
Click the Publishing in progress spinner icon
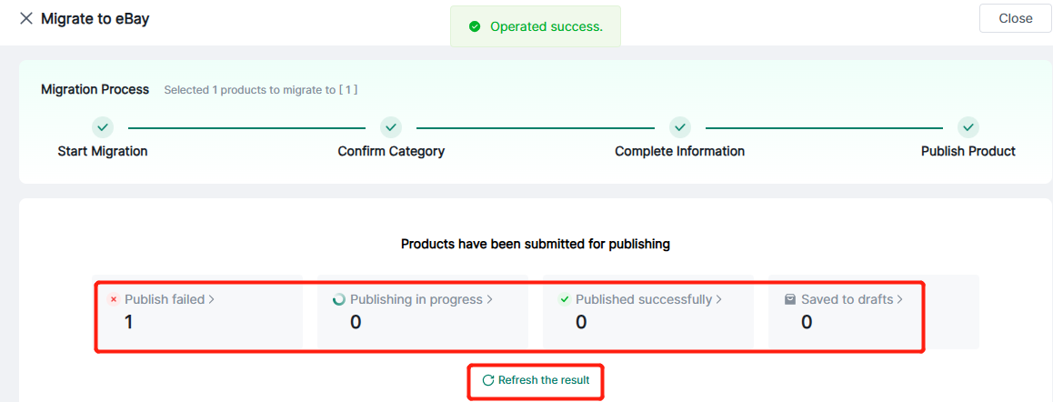pos(339,299)
